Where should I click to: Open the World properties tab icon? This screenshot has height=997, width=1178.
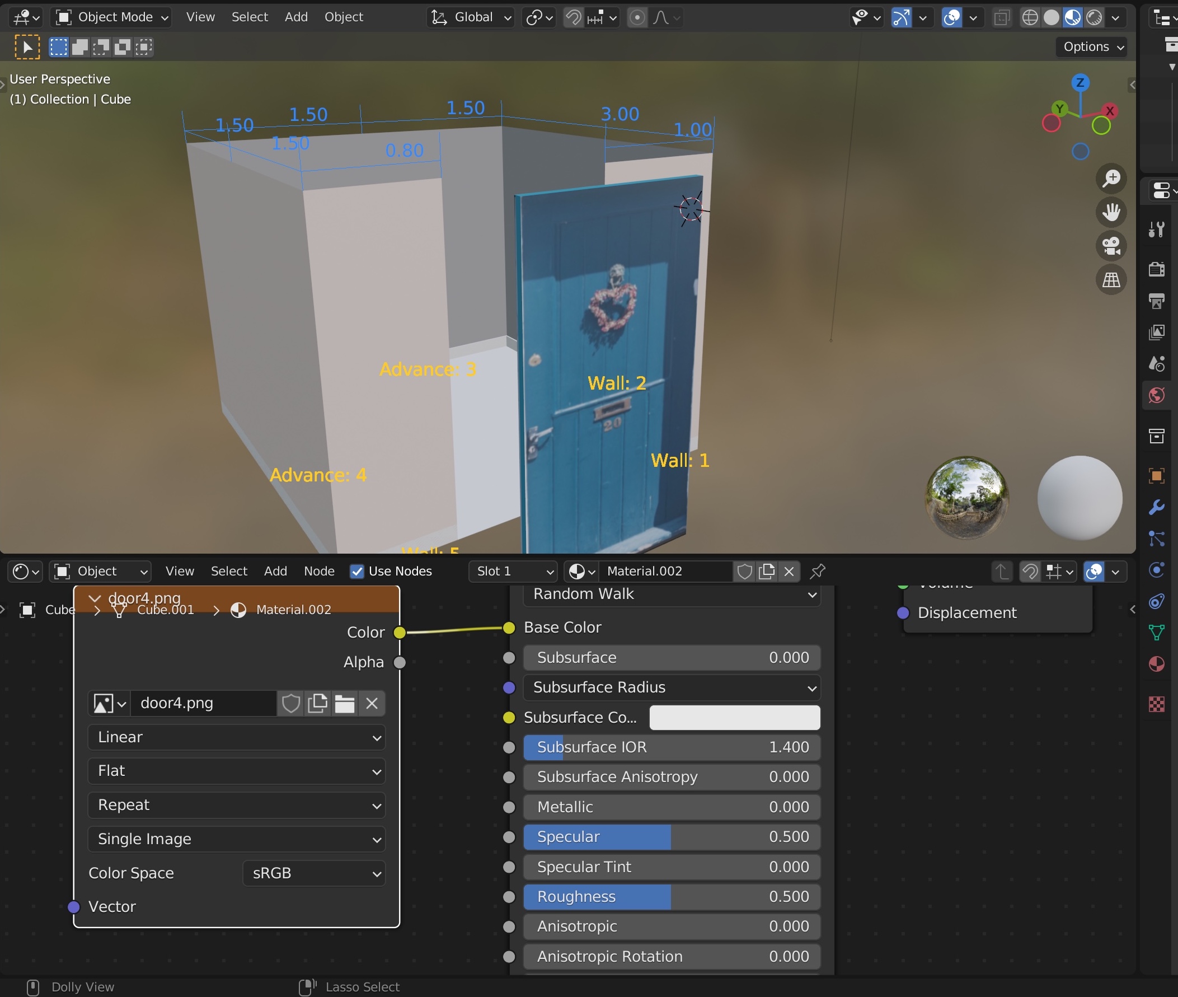[x=1157, y=395]
